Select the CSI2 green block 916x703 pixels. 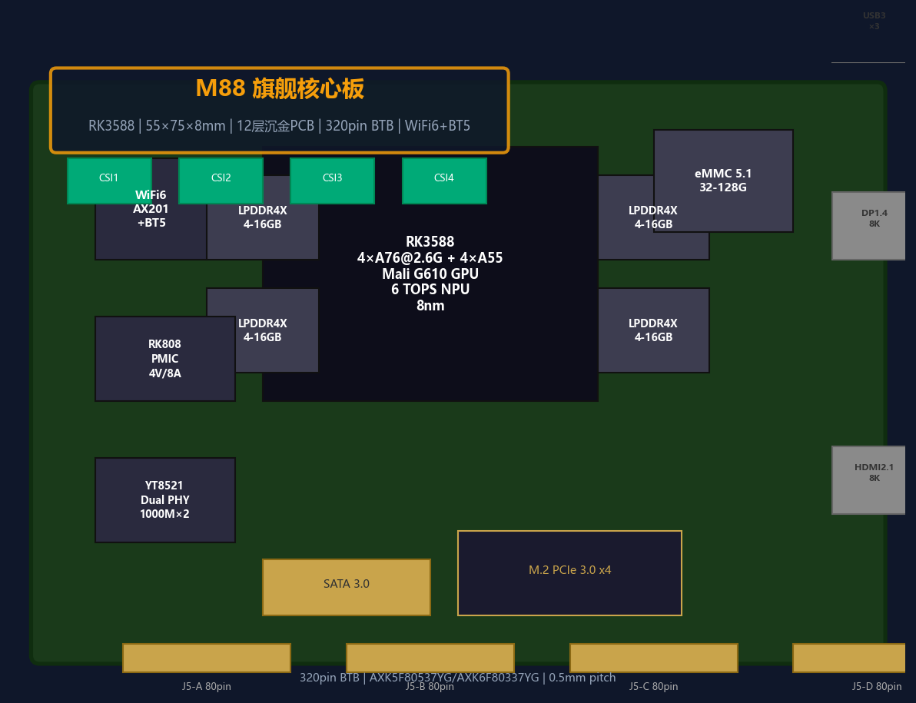pyautogui.click(x=221, y=181)
